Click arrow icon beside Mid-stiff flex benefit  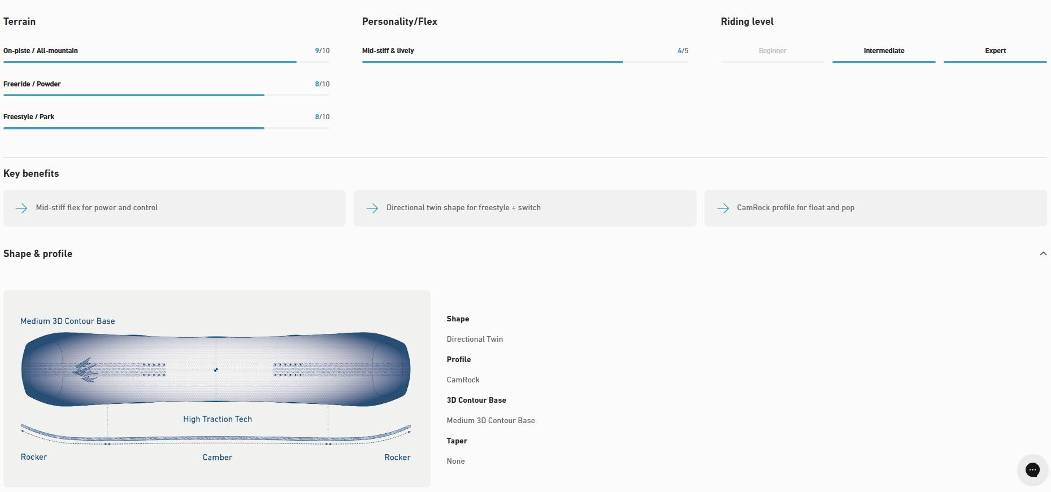[x=21, y=208]
